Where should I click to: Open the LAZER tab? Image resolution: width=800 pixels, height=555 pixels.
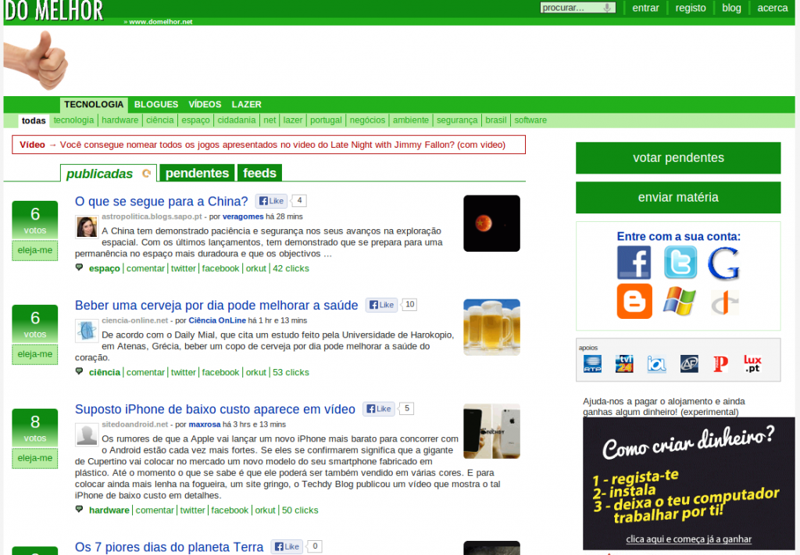(246, 104)
